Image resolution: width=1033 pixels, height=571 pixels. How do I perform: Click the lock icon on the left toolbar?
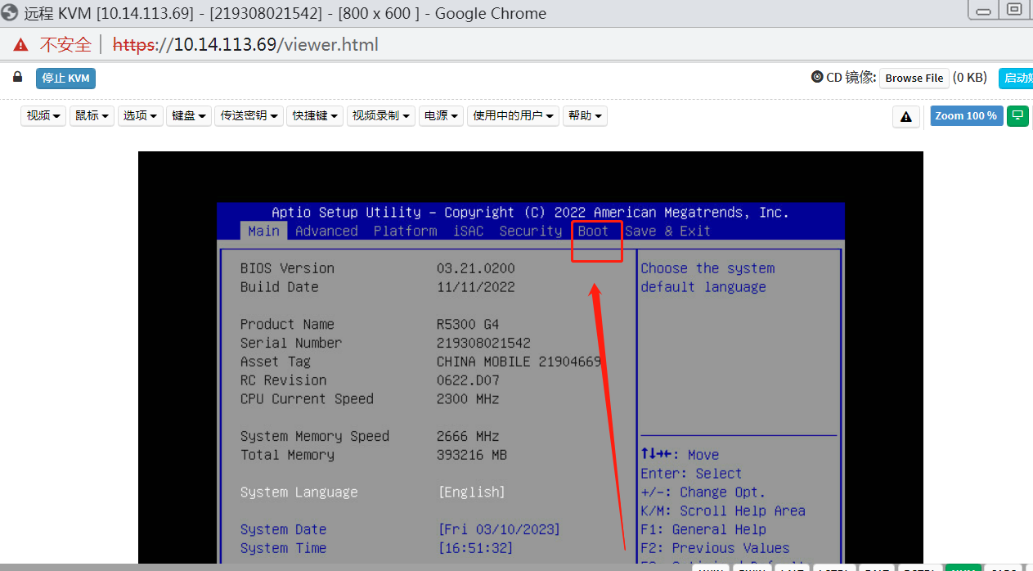(16, 76)
